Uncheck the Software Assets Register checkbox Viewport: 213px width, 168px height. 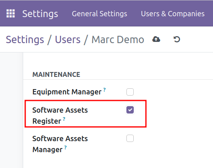pos(130,110)
